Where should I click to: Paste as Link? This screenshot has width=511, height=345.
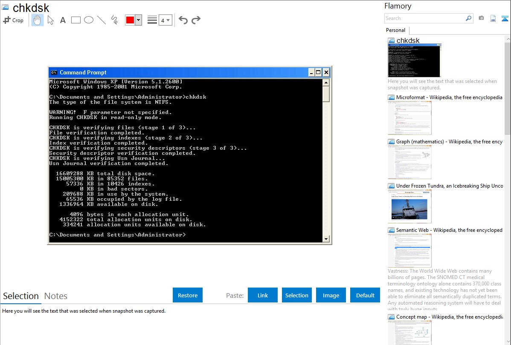click(x=263, y=295)
